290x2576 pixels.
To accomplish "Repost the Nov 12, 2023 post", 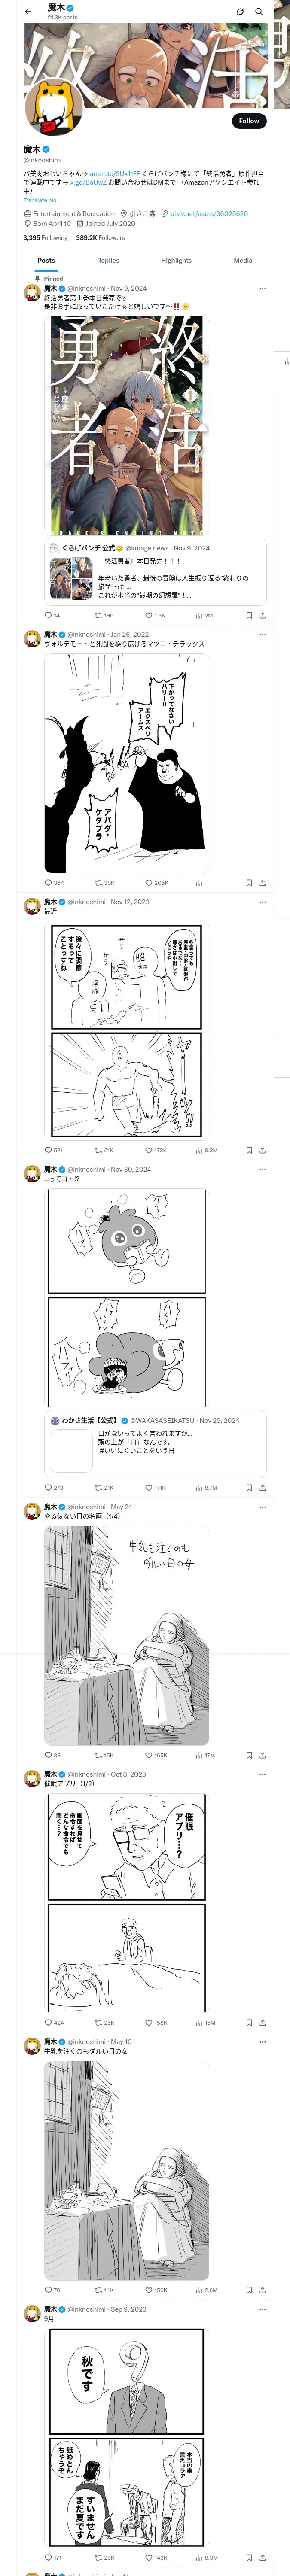I will [98, 1150].
